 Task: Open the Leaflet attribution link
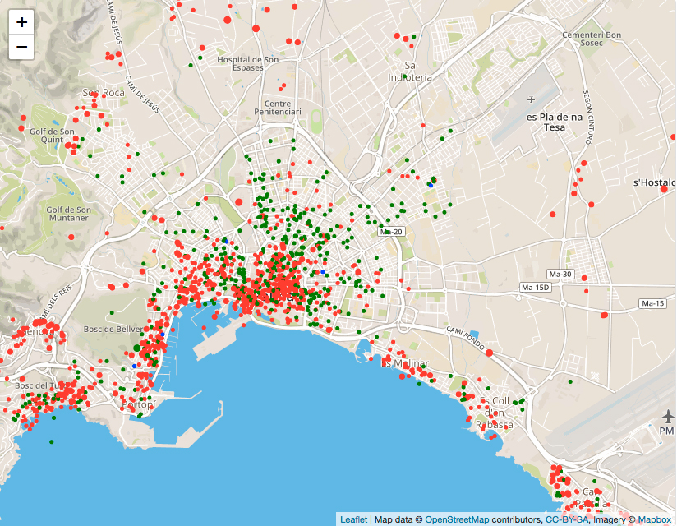(353, 519)
